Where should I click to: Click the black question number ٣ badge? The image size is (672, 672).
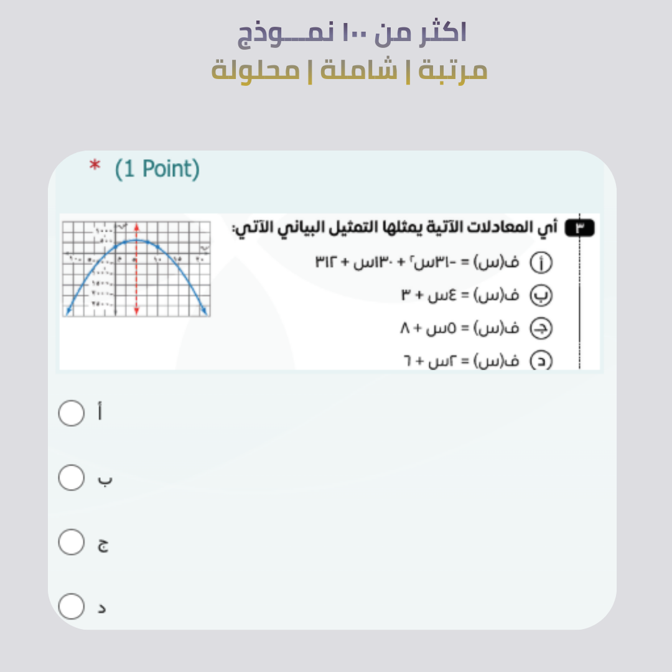pyautogui.click(x=579, y=228)
